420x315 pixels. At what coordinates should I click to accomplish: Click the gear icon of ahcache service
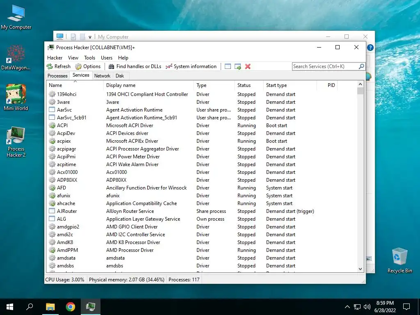pos(52,203)
